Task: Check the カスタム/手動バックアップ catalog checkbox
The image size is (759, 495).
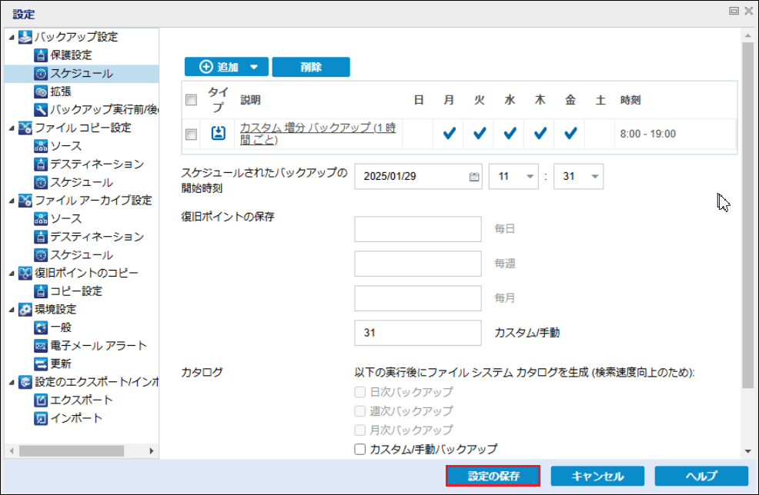Action: (x=359, y=450)
